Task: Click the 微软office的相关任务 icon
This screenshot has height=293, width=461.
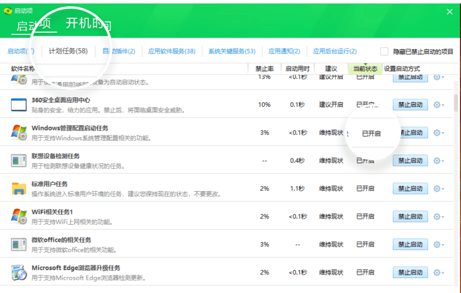Action: tap(18, 244)
